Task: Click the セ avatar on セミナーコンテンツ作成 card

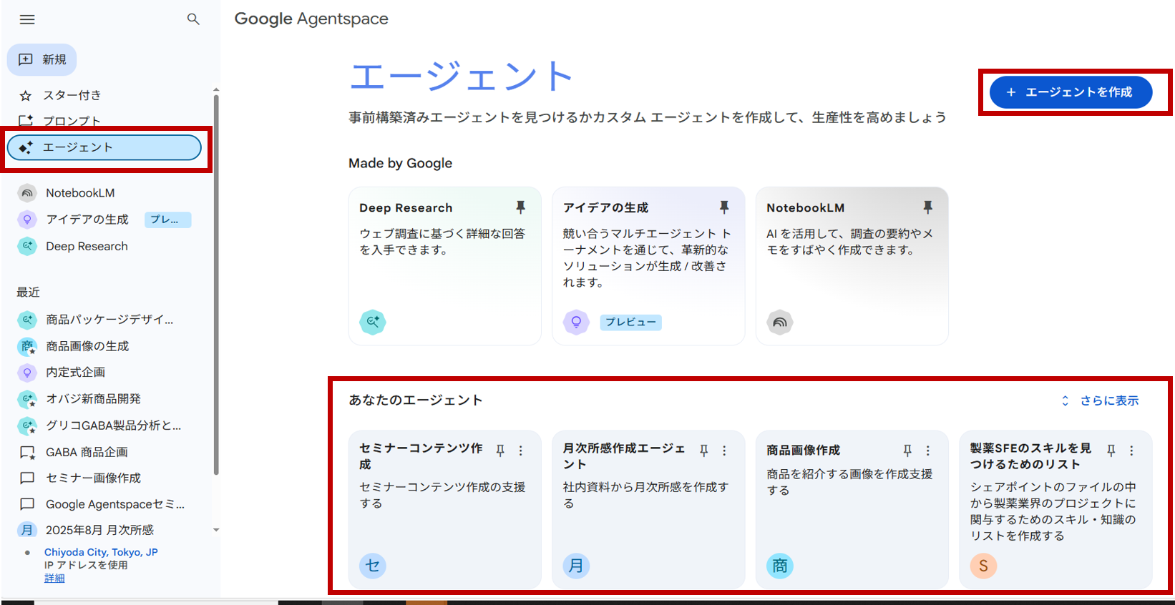Action: coord(373,566)
